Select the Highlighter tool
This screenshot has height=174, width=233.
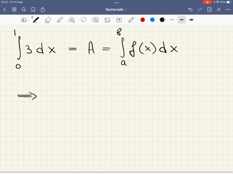point(60,20)
